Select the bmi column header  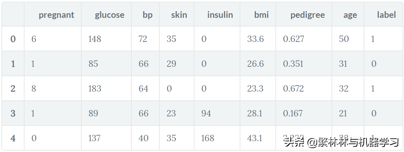[261, 15]
